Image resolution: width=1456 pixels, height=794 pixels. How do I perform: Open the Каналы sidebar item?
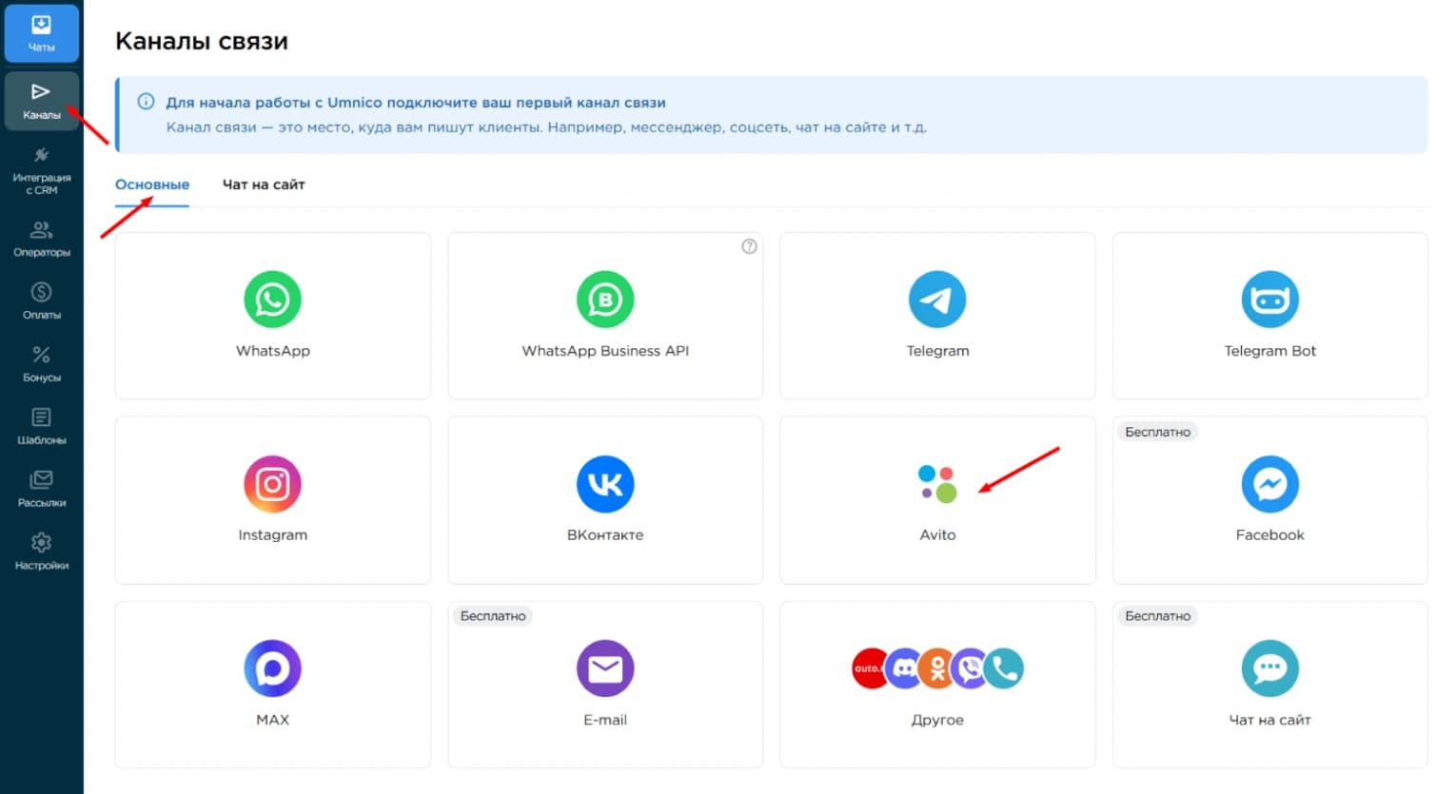click(41, 100)
